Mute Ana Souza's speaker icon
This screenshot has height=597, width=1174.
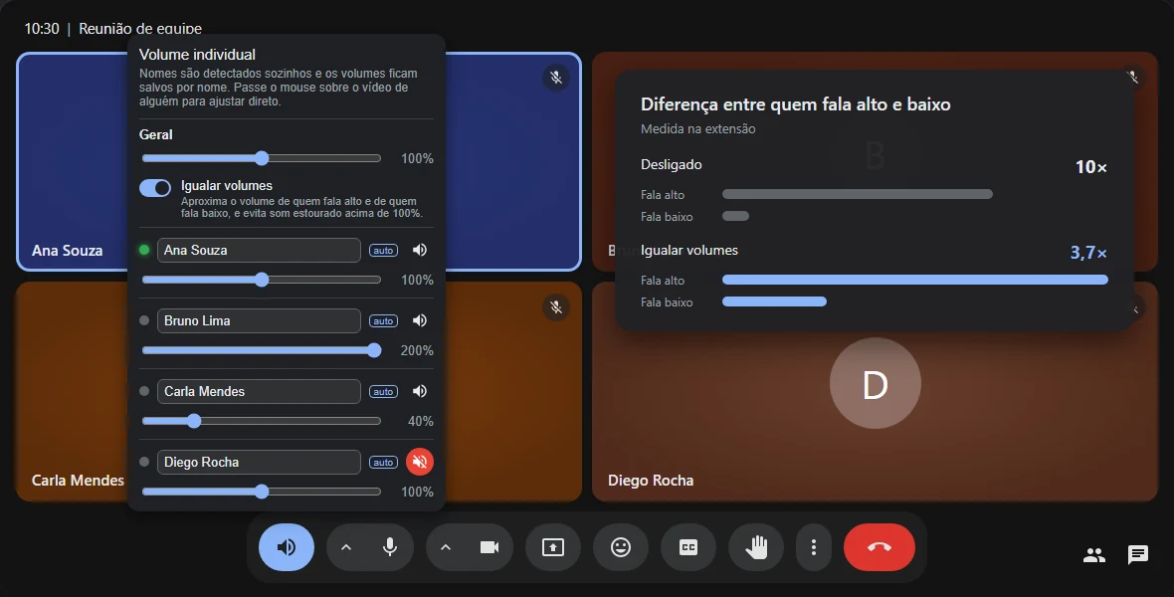[x=420, y=250]
